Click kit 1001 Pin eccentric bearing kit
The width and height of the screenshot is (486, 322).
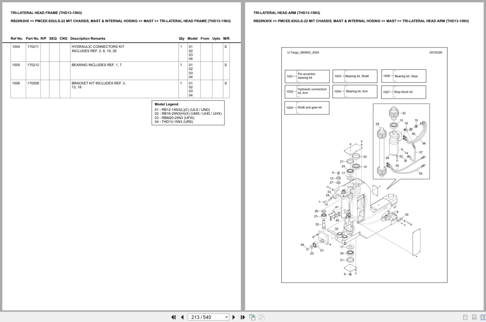pyautogui.click(x=307, y=76)
